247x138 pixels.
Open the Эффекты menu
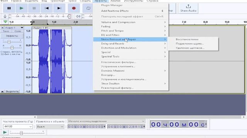100,1
